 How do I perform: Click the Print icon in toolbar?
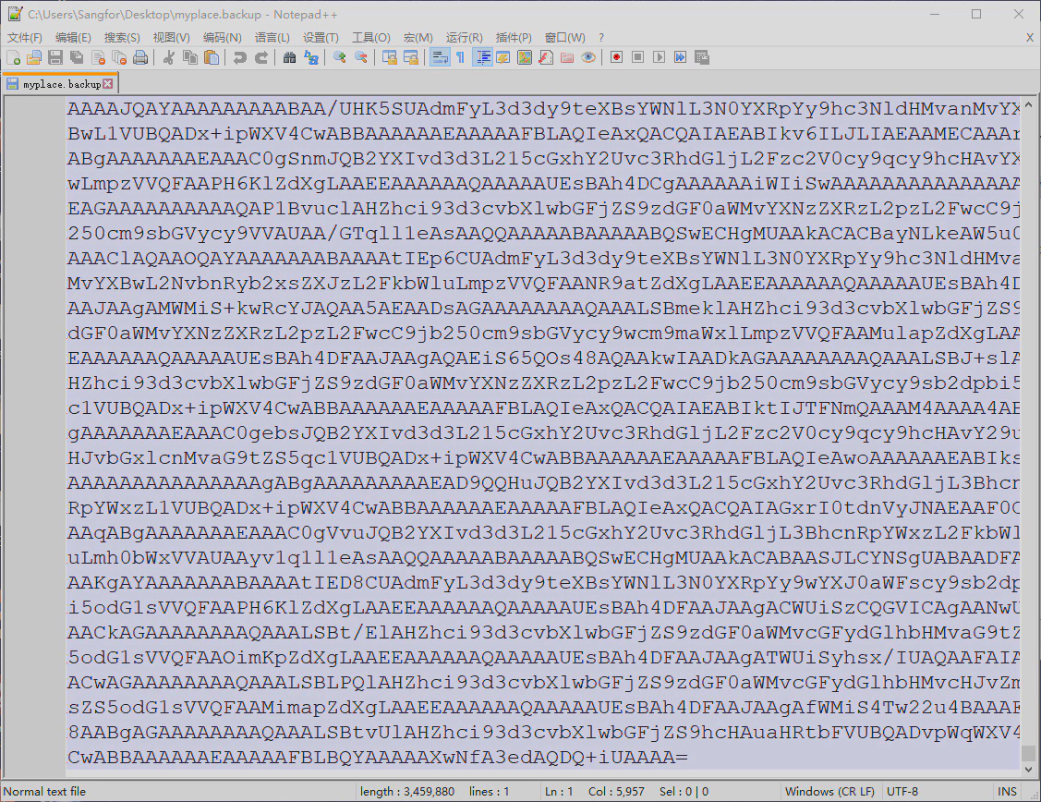tap(140, 57)
